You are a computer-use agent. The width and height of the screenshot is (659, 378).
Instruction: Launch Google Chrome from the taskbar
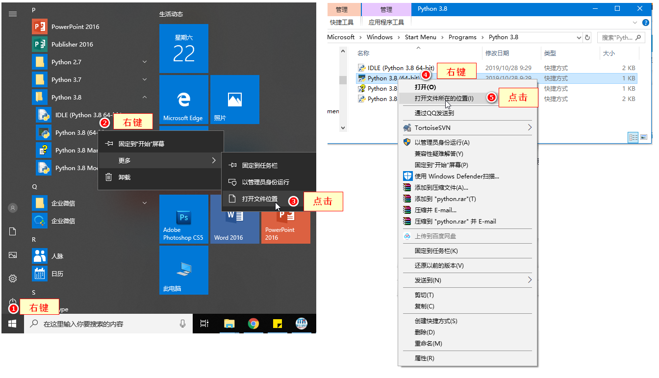pyautogui.click(x=253, y=324)
